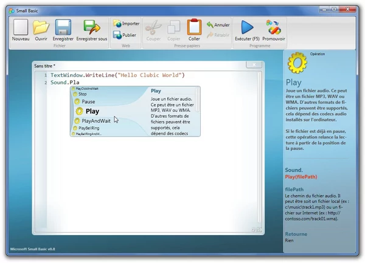This screenshot has width=365, height=263.
Task: Copy selection with Copier
Action: tap(173, 30)
